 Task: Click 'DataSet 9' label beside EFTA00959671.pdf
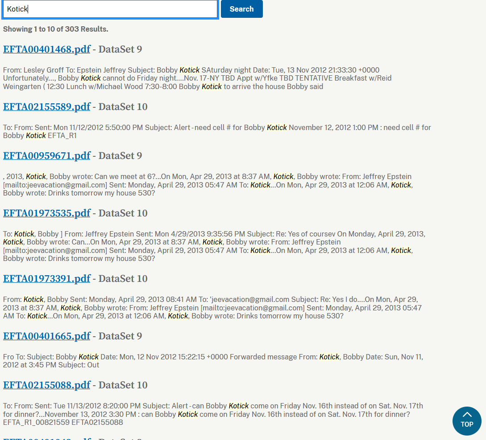coord(120,155)
